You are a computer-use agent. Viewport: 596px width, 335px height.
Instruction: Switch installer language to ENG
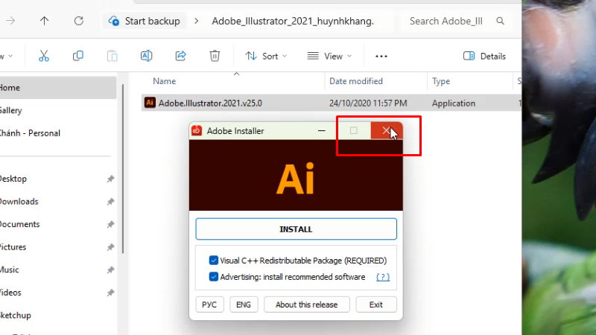(x=243, y=304)
